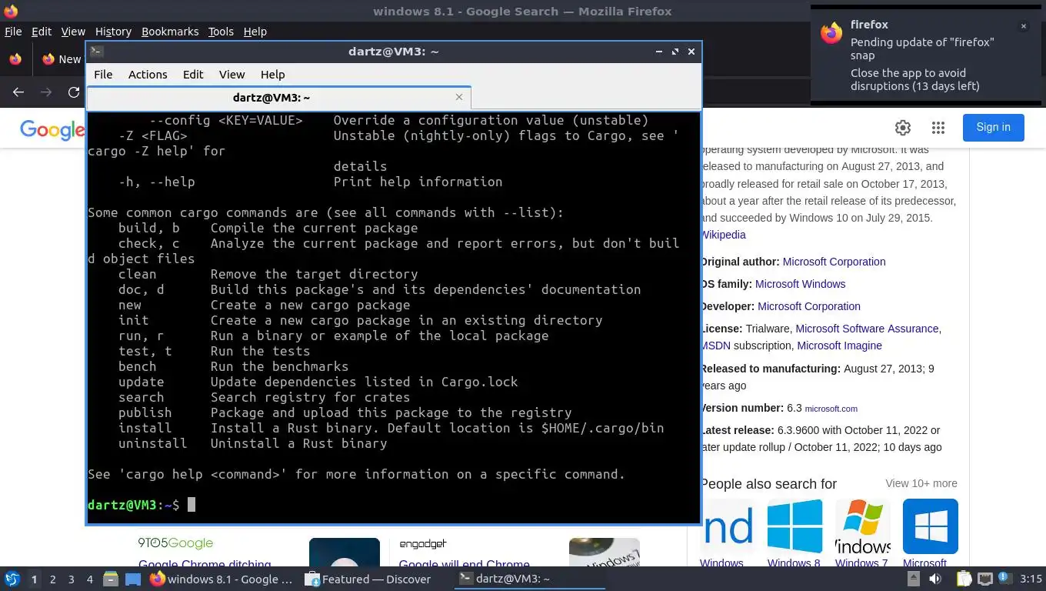This screenshot has width=1046, height=591.
Task: Open Microsoft Corporation original author link
Action: (x=834, y=262)
